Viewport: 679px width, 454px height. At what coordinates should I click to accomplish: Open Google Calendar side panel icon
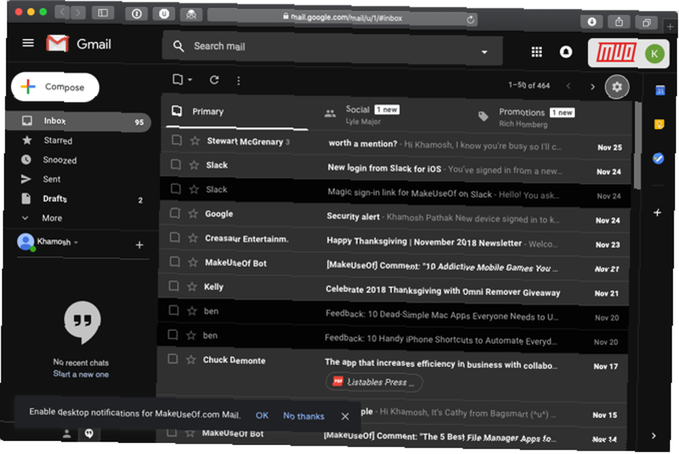659,90
